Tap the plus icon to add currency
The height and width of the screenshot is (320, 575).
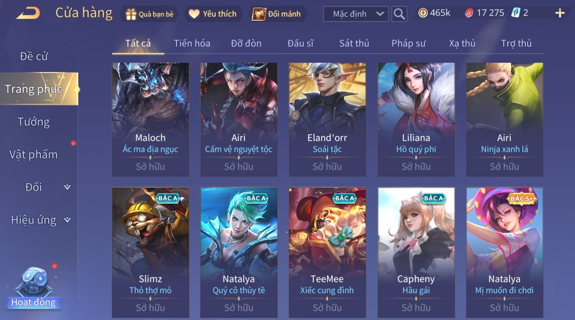click(x=560, y=13)
